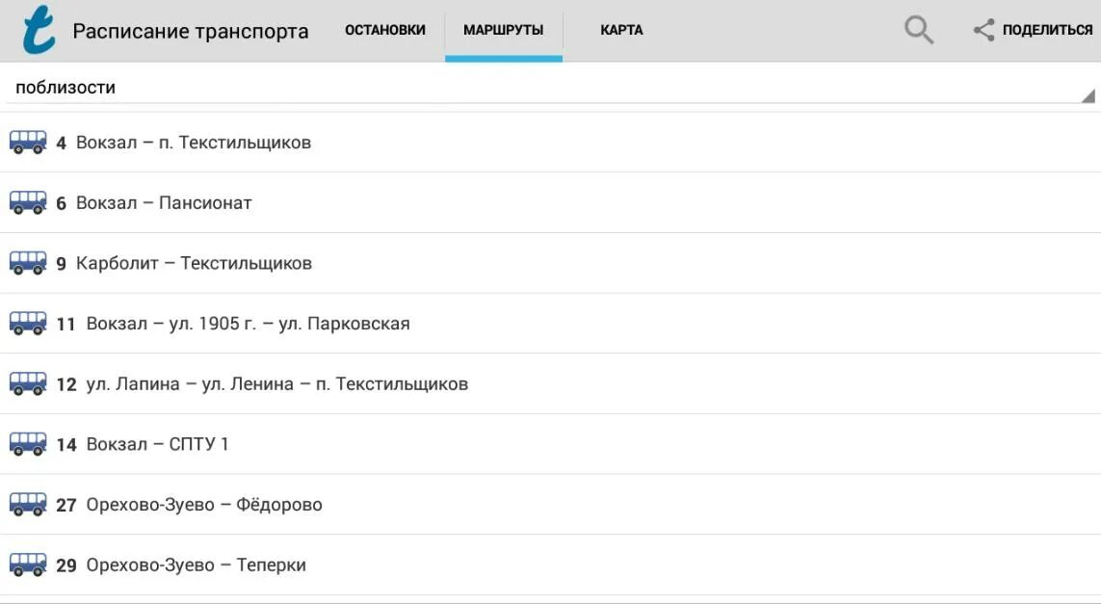Tap bus icon for route 6
Screen dimensions: 1101x604
28,203
